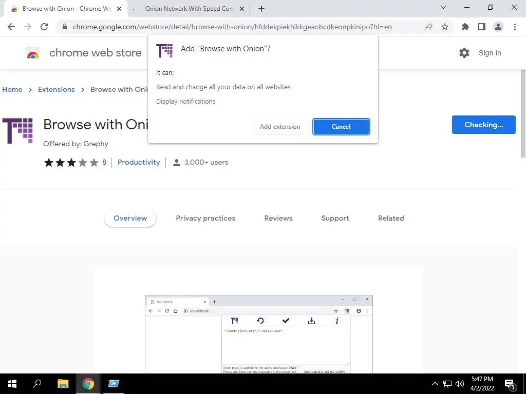526x394 pixels.
Task: Open the volume speaker tray icon
Action: (x=459, y=384)
